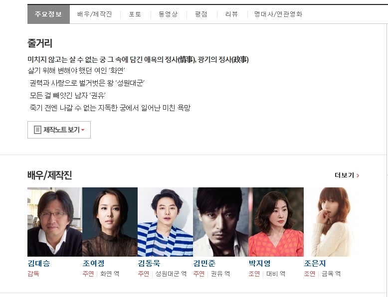This screenshot has height=297, width=388.
Task: Open 김동욱's striped-jacket photo
Action: click(165, 222)
